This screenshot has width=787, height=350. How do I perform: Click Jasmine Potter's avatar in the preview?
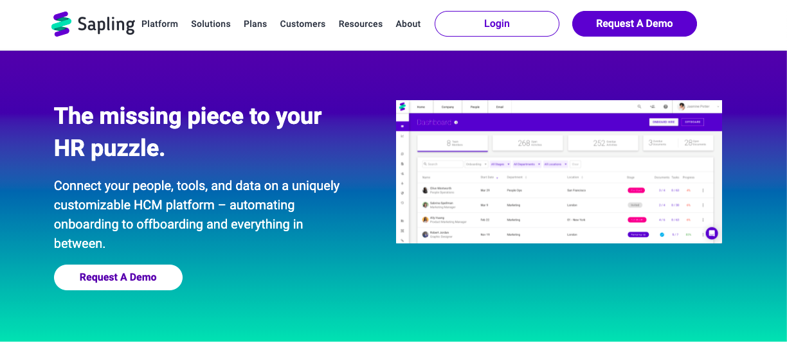682,107
